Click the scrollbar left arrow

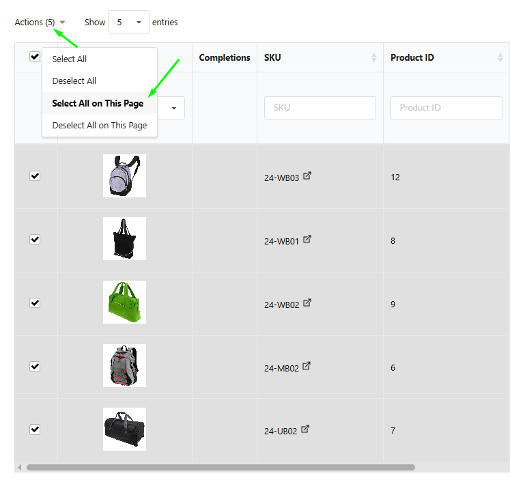20,467
